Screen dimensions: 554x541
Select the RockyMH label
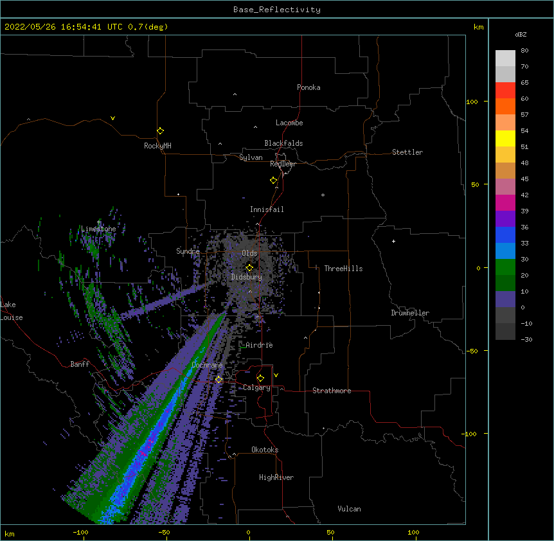157,146
